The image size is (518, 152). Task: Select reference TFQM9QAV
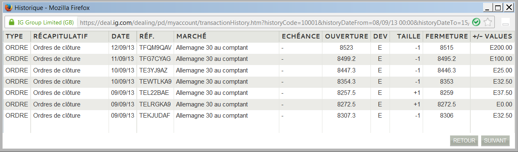(155, 48)
